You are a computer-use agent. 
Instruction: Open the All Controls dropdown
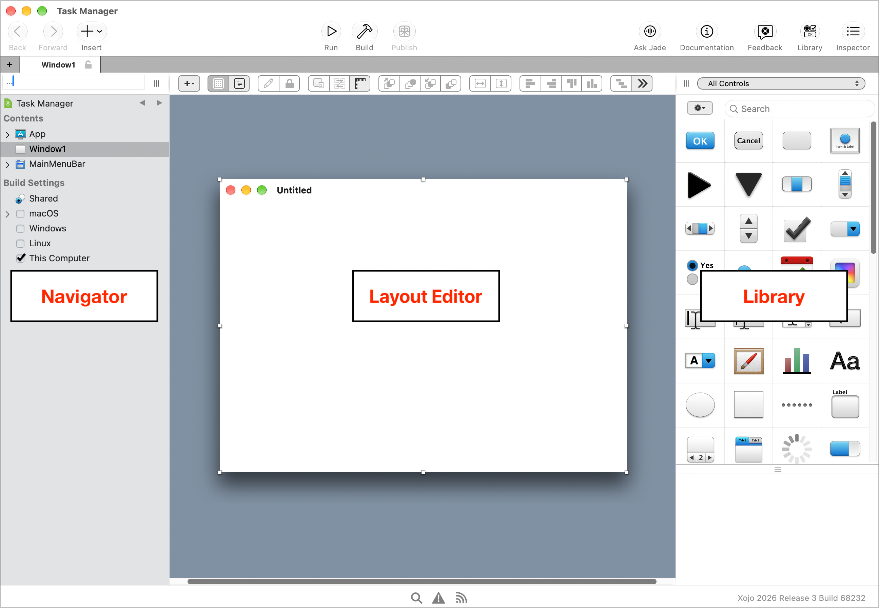pyautogui.click(x=781, y=83)
